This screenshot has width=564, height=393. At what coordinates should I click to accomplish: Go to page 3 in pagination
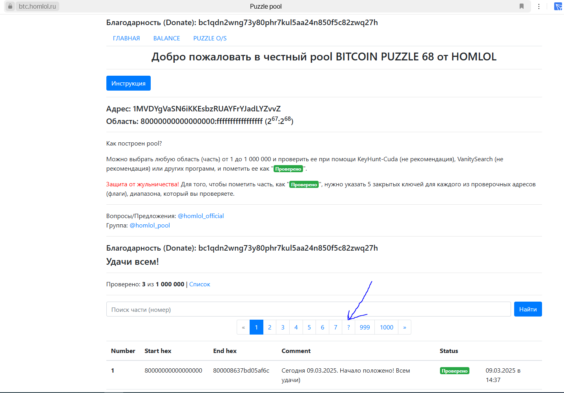[x=283, y=327]
